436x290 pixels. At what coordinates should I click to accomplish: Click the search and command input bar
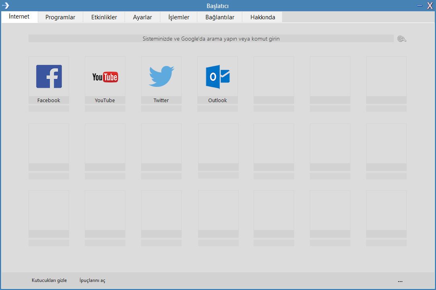coord(211,39)
